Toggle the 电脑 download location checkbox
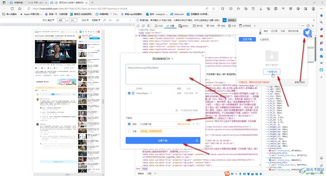Image resolution: width=326 pixels, height=176 pixels. 129,124
